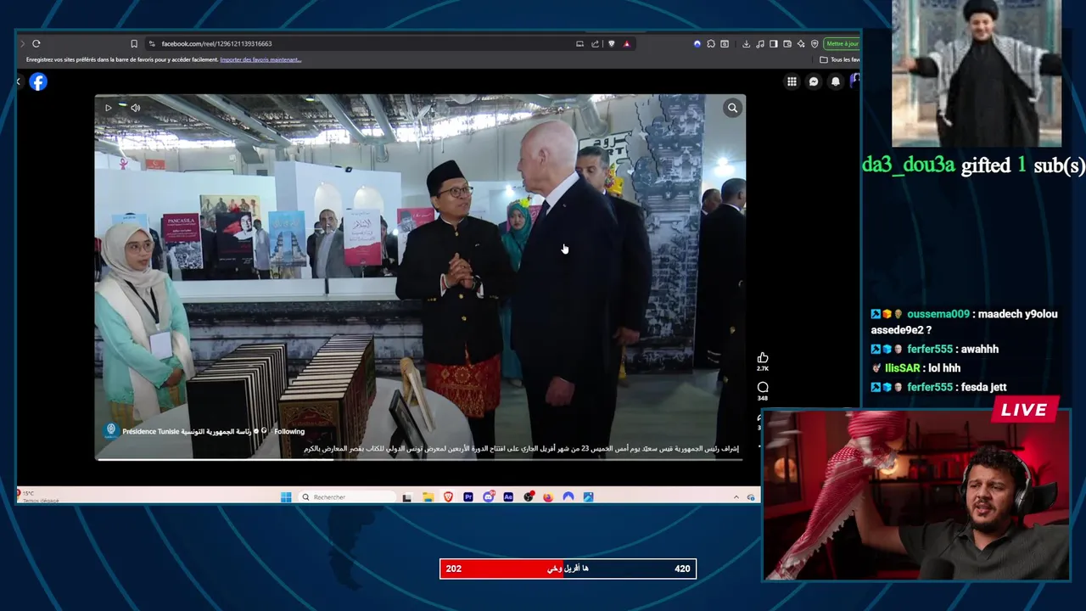The width and height of the screenshot is (1086, 611).
Task: Click 'Importer des favoris maintenant' link
Action: click(x=260, y=59)
